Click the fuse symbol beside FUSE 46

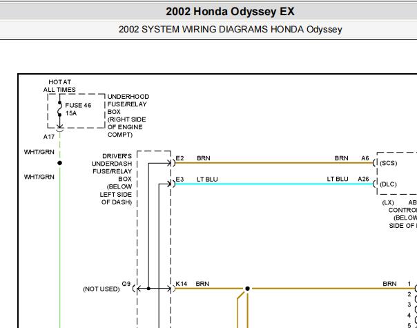point(59,108)
